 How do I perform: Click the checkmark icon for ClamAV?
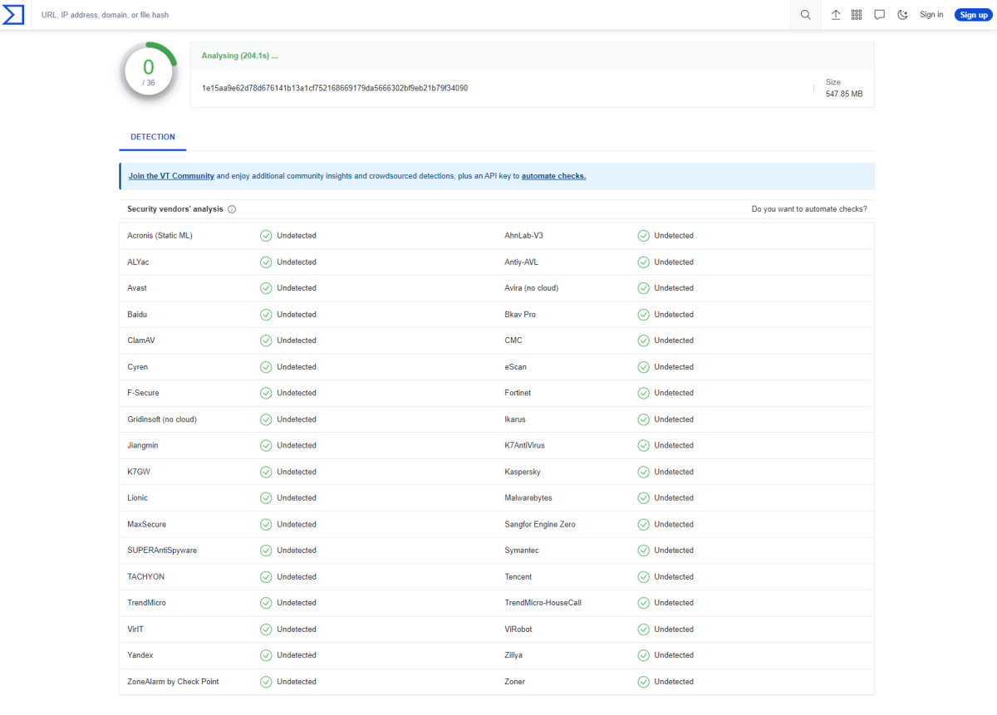[266, 340]
